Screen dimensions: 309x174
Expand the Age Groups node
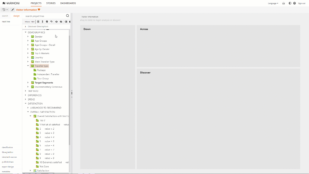tap(28, 41)
